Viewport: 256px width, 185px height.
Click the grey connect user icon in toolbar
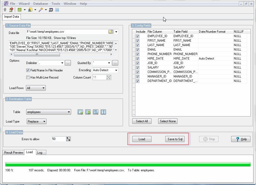[5, 10]
